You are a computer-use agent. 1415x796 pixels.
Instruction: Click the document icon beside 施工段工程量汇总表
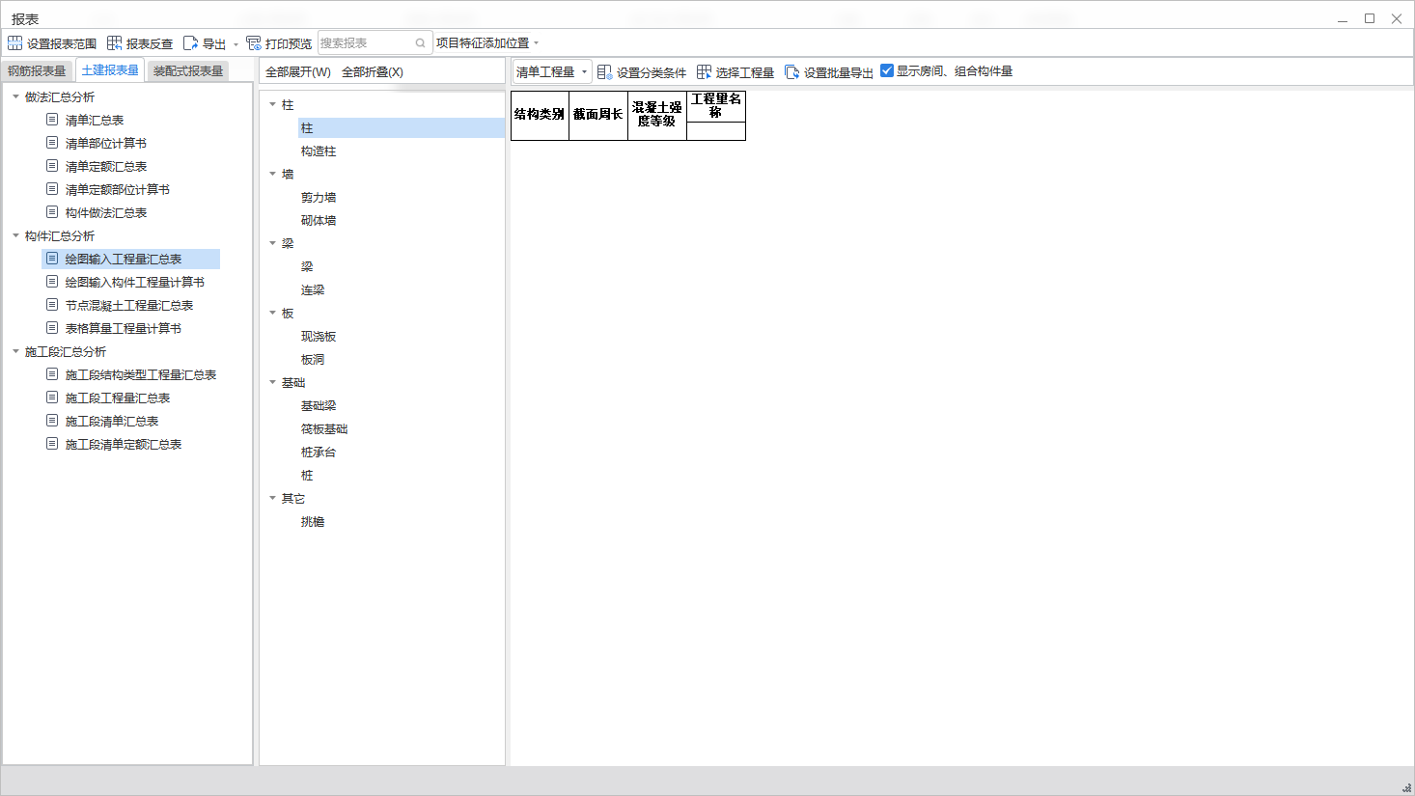tap(52, 398)
